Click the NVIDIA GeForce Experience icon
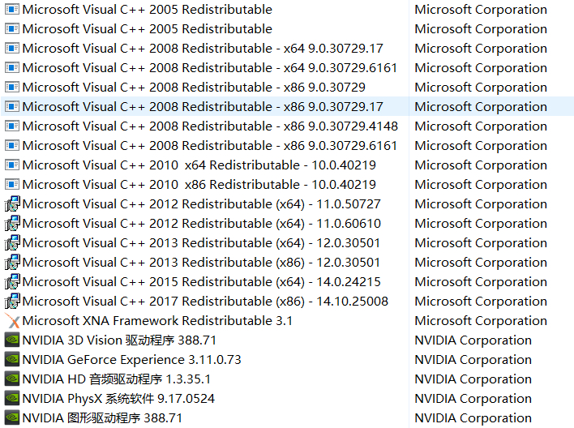 click(x=12, y=360)
